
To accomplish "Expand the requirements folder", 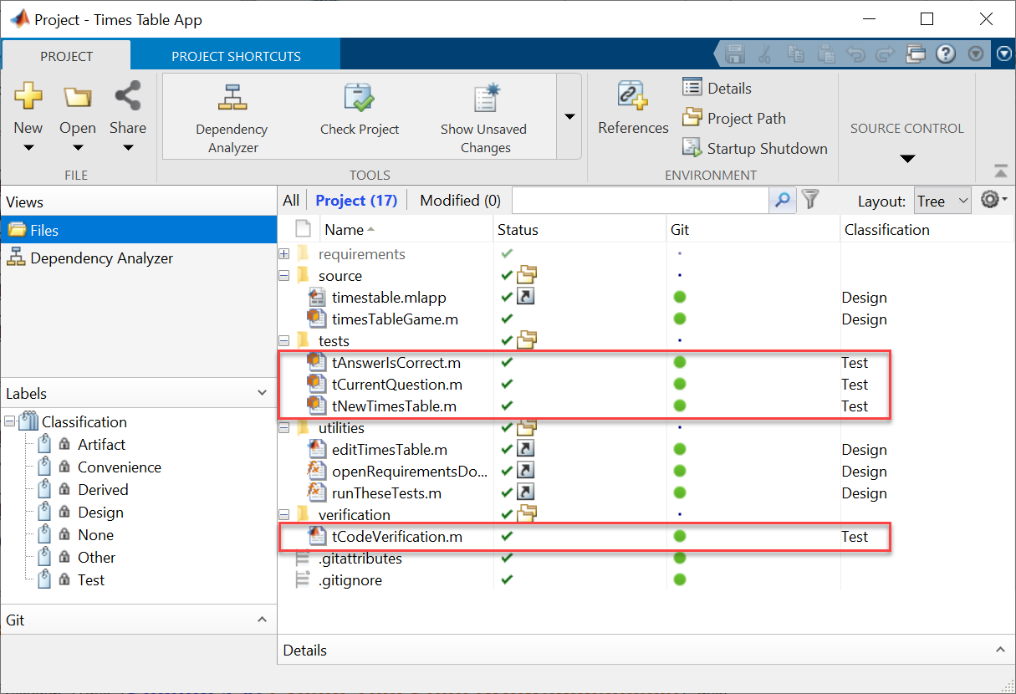I will coord(284,254).
